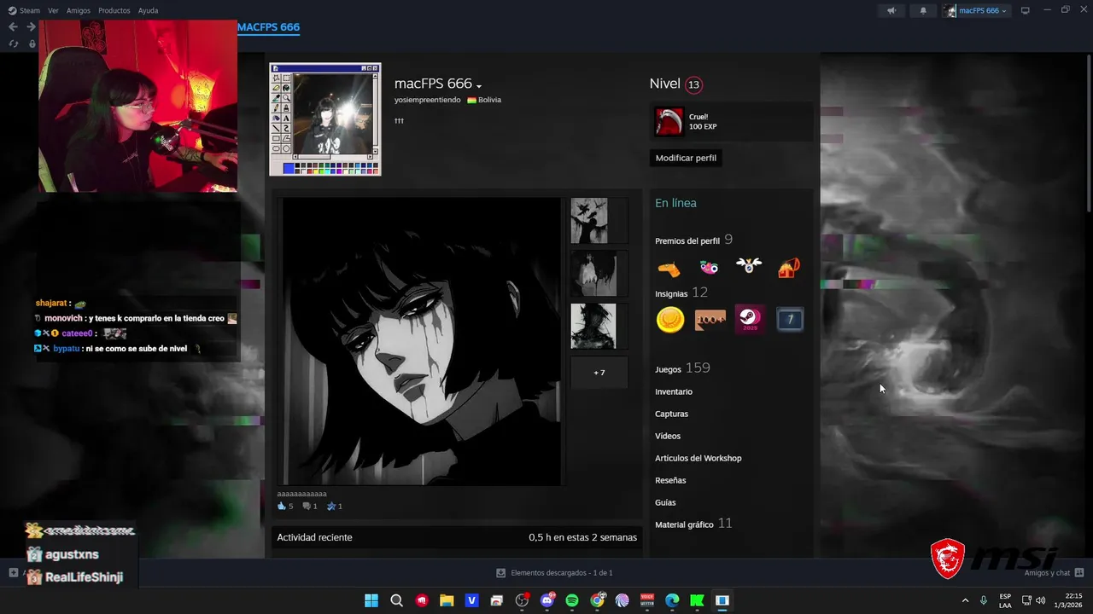Image resolution: width=1093 pixels, height=614 pixels.
Task: Open Material gráfico 11 link
Action: point(693,524)
